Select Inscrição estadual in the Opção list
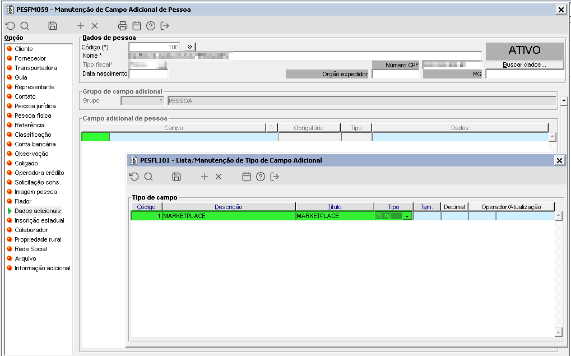The height and width of the screenshot is (356, 571). point(39,220)
